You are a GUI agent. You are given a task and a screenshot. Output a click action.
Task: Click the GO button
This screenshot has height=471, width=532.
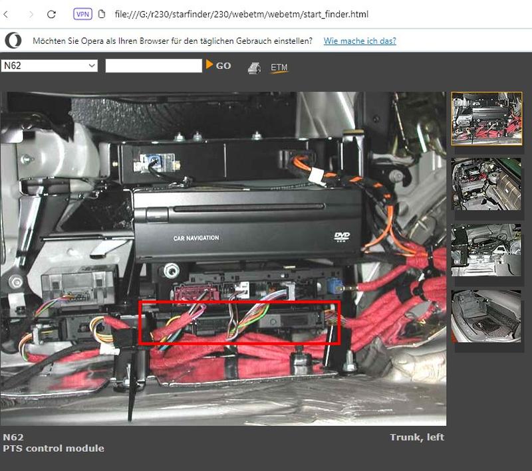pyautogui.click(x=223, y=66)
